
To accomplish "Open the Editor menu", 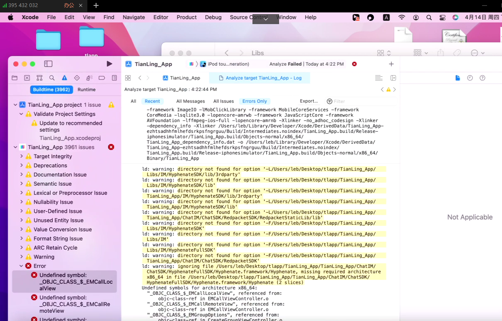I will pyautogui.click(x=161, y=17).
